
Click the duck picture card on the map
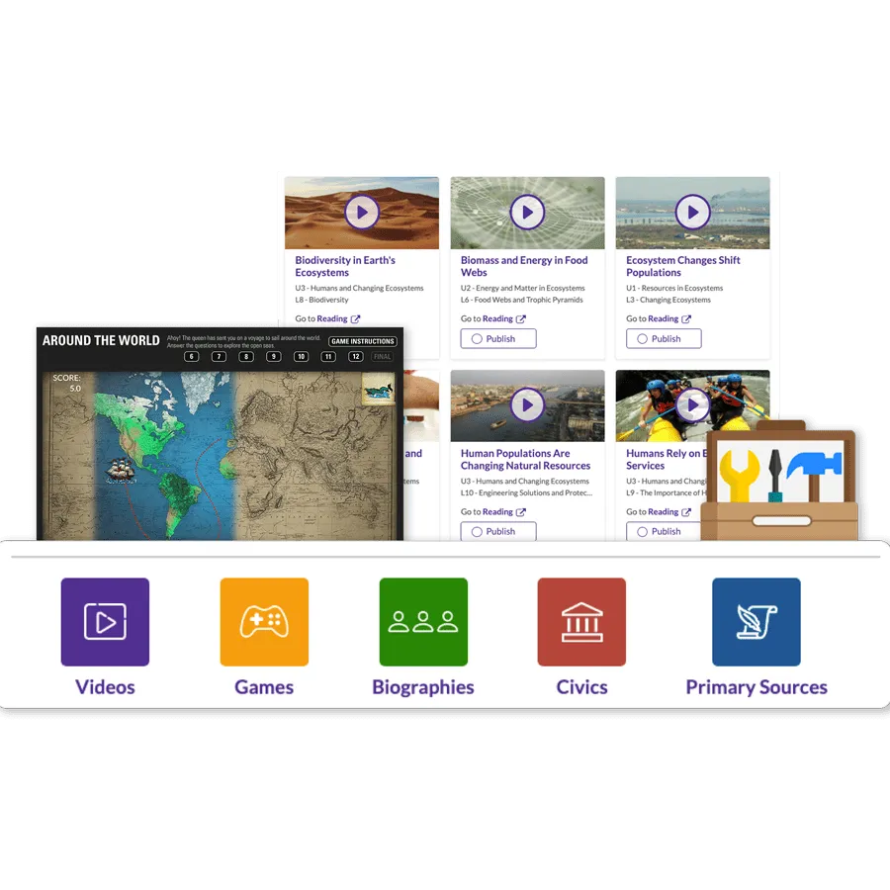(x=378, y=391)
